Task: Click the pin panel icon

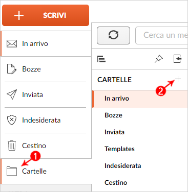Action: tap(159, 59)
